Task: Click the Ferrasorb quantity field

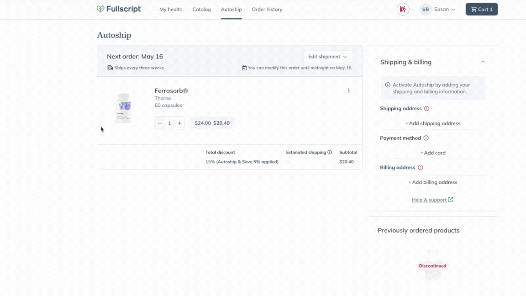Action: click(170, 123)
